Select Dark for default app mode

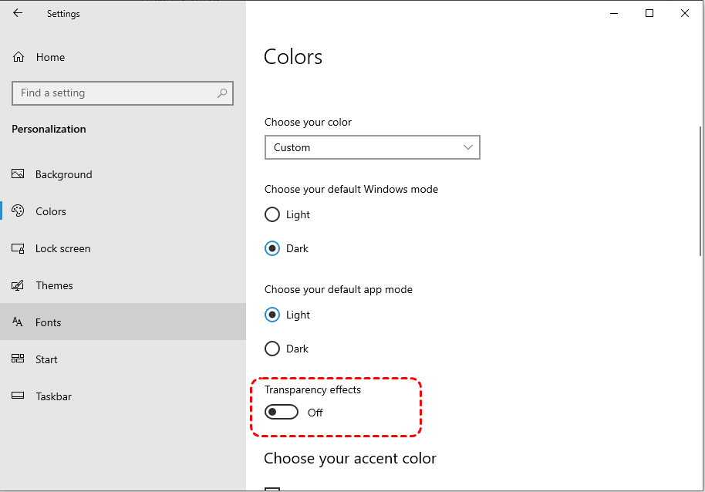pyautogui.click(x=272, y=349)
